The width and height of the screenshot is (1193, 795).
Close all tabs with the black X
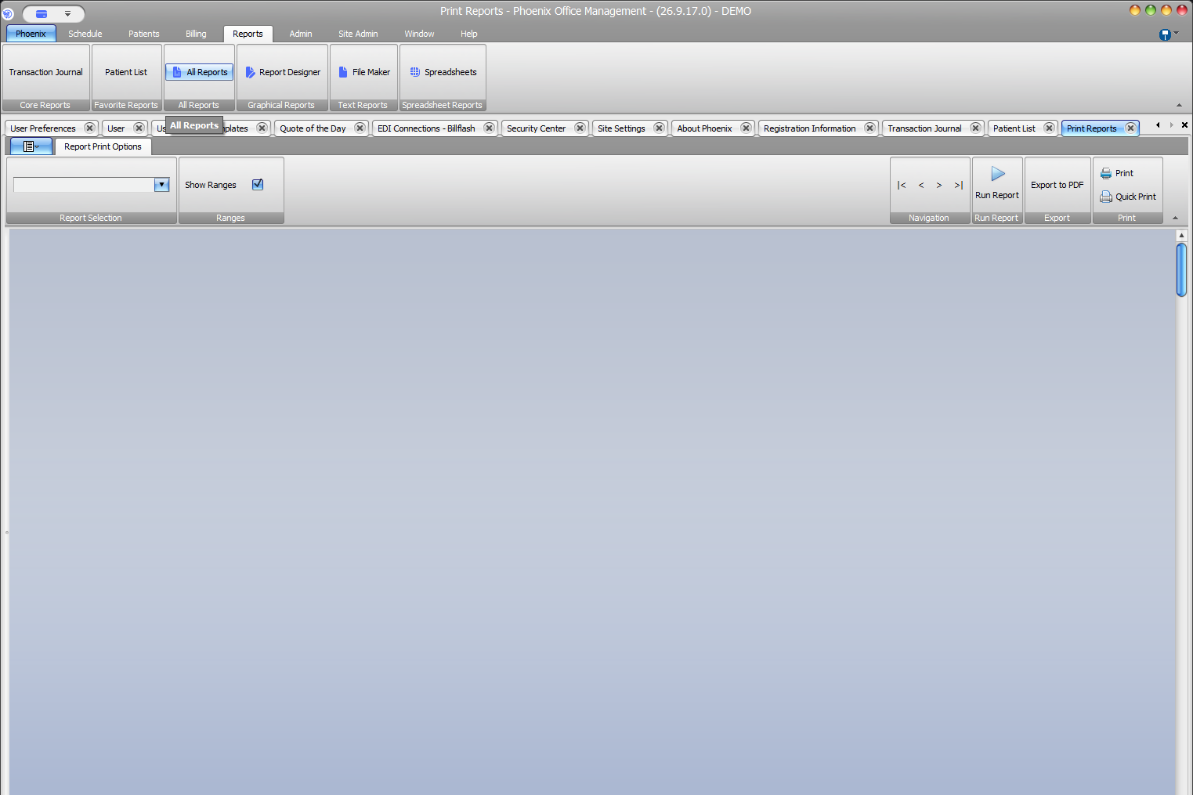[x=1184, y=125]
